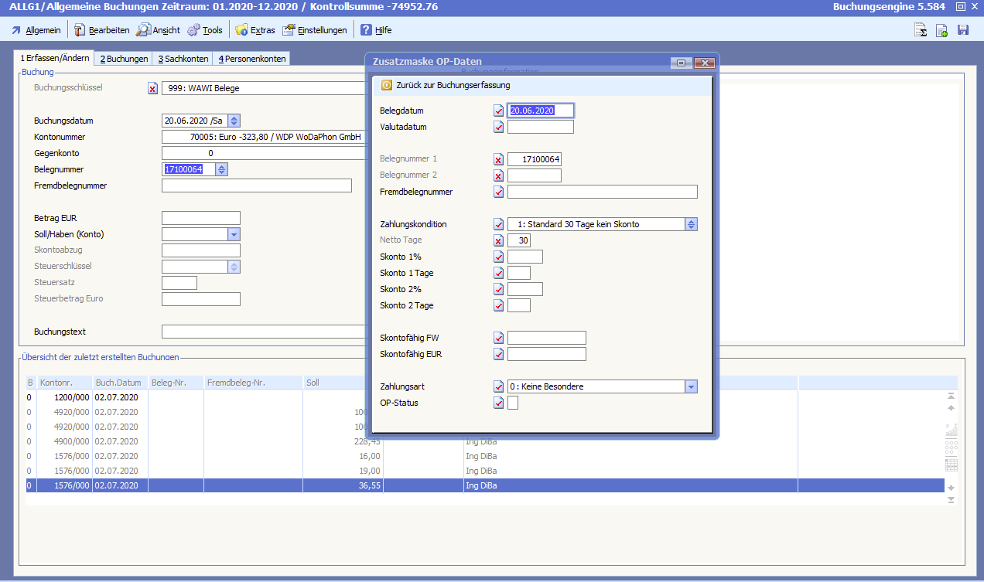Click into the Valutadatum input field
The height and width of the screenshot is (582, 984).
(x=540, y=127)
